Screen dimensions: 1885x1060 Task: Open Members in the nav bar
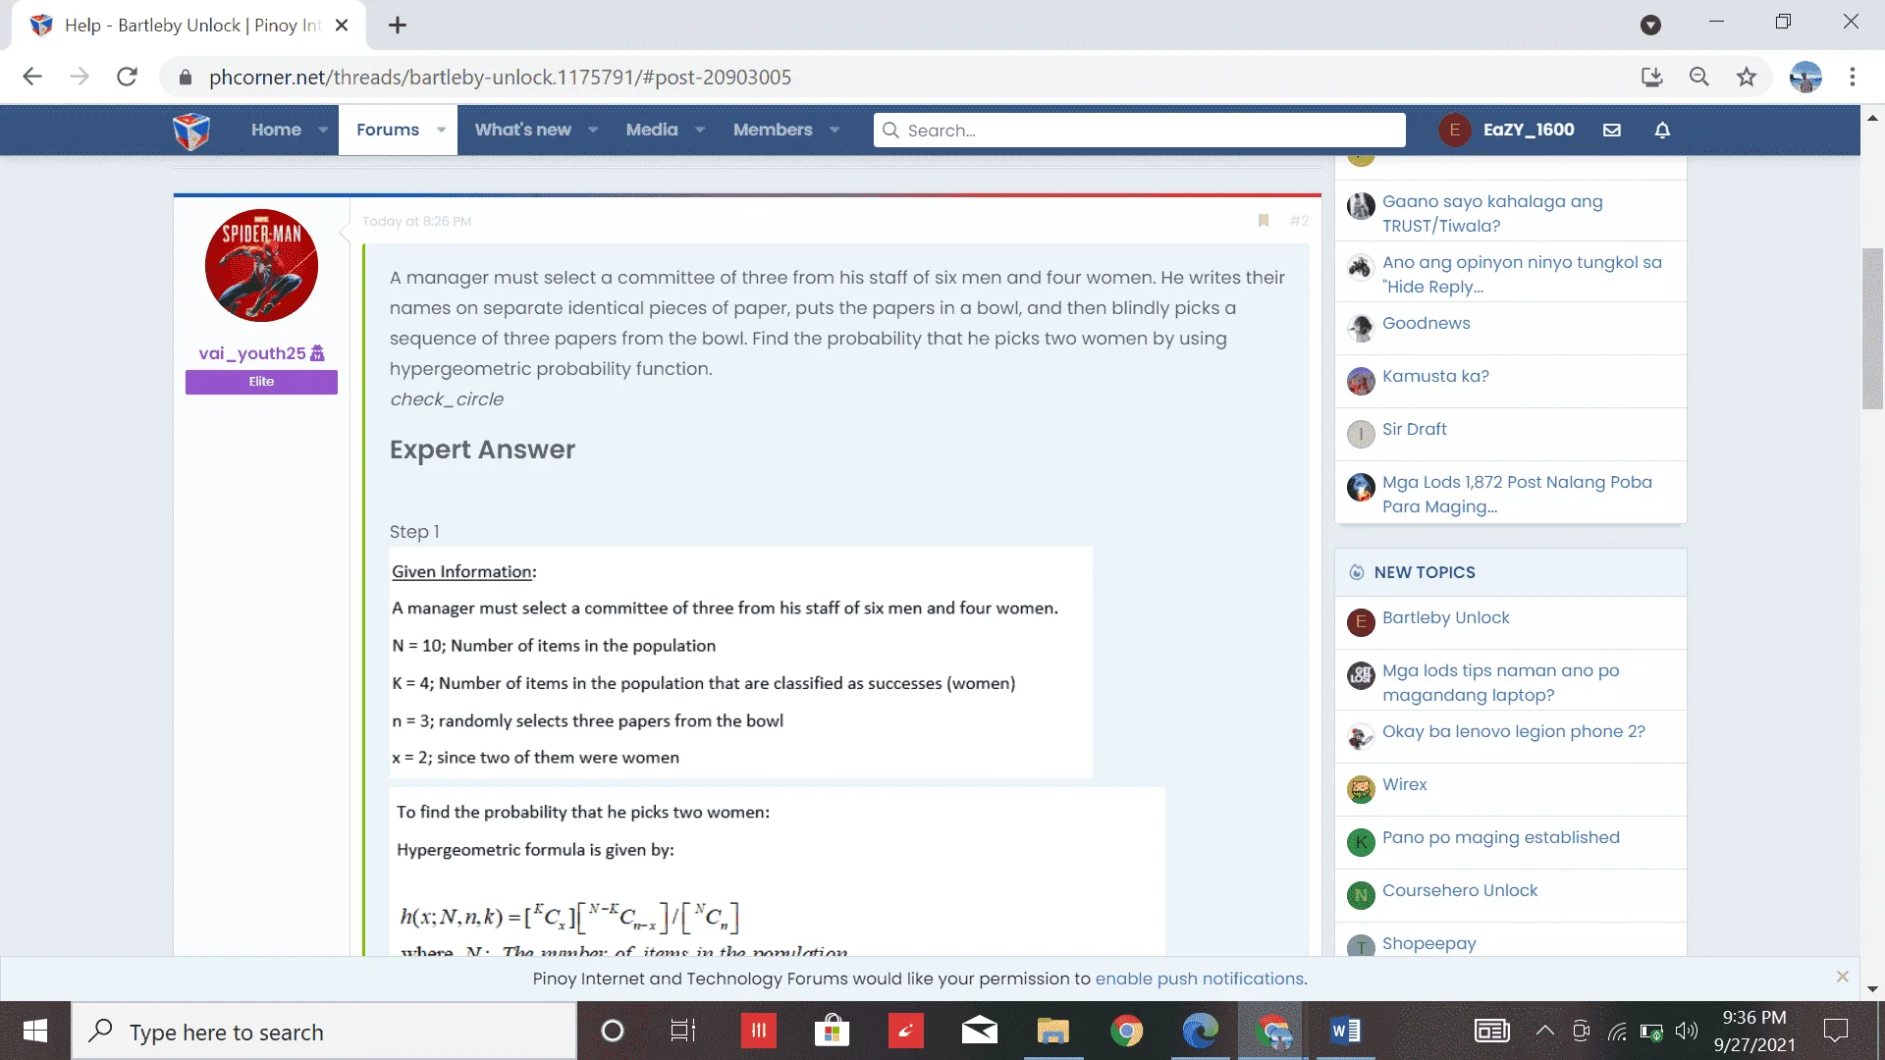pyautogui.click(x=773, y=130)
